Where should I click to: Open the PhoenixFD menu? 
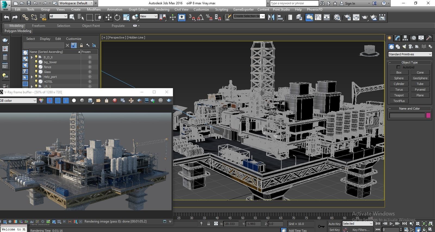(x=315, y=9)
